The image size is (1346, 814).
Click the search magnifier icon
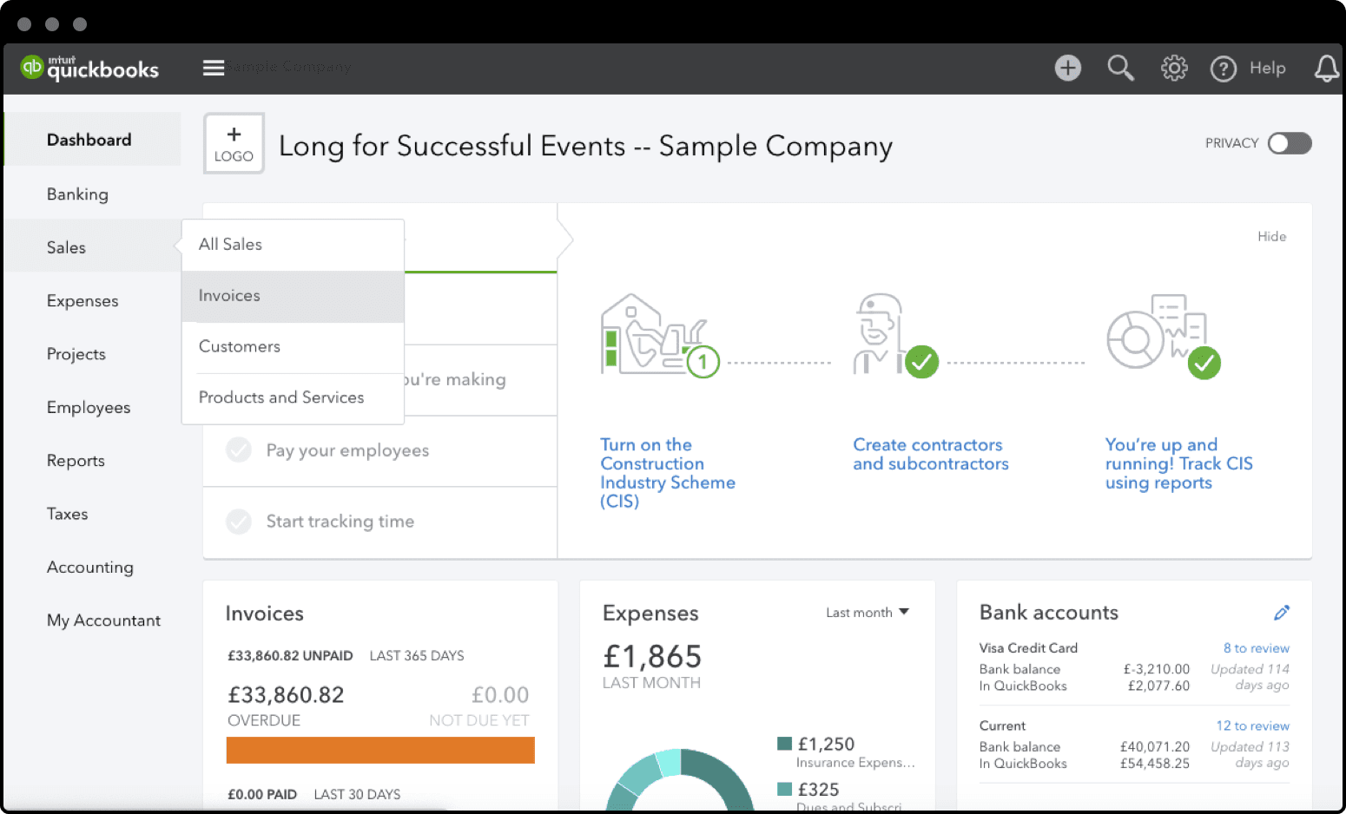click(x=1120, y=68)
